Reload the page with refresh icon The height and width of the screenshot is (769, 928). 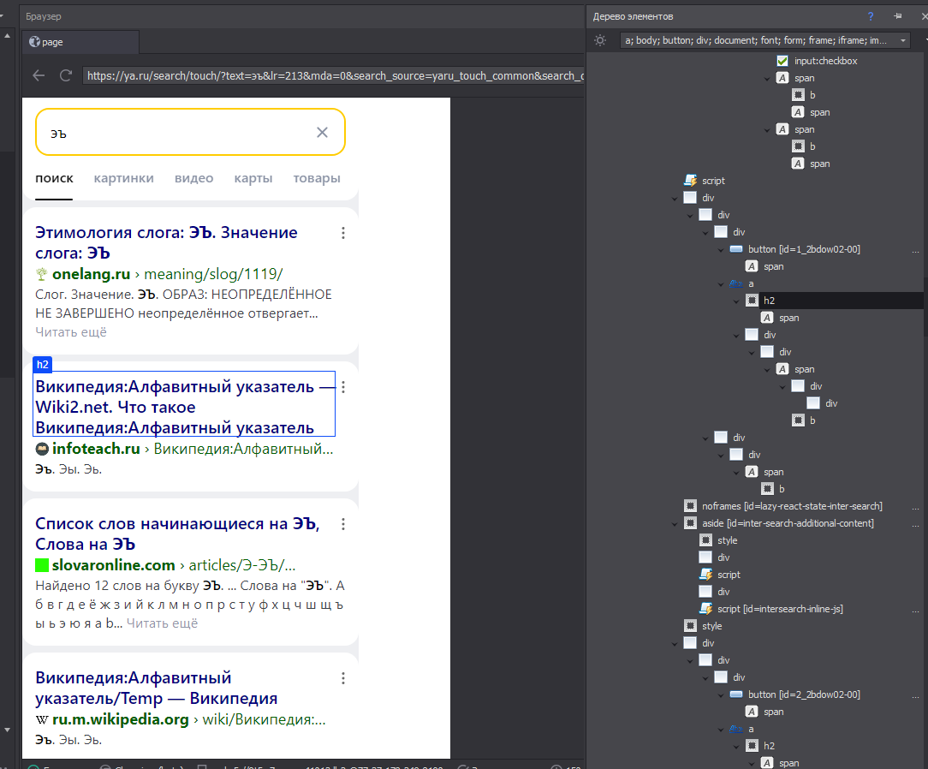pyautogui.click(x=66, y=75)
